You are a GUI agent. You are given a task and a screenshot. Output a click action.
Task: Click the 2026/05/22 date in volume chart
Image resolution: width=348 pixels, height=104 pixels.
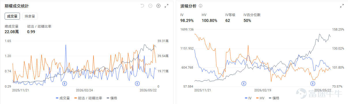[148, 90]
